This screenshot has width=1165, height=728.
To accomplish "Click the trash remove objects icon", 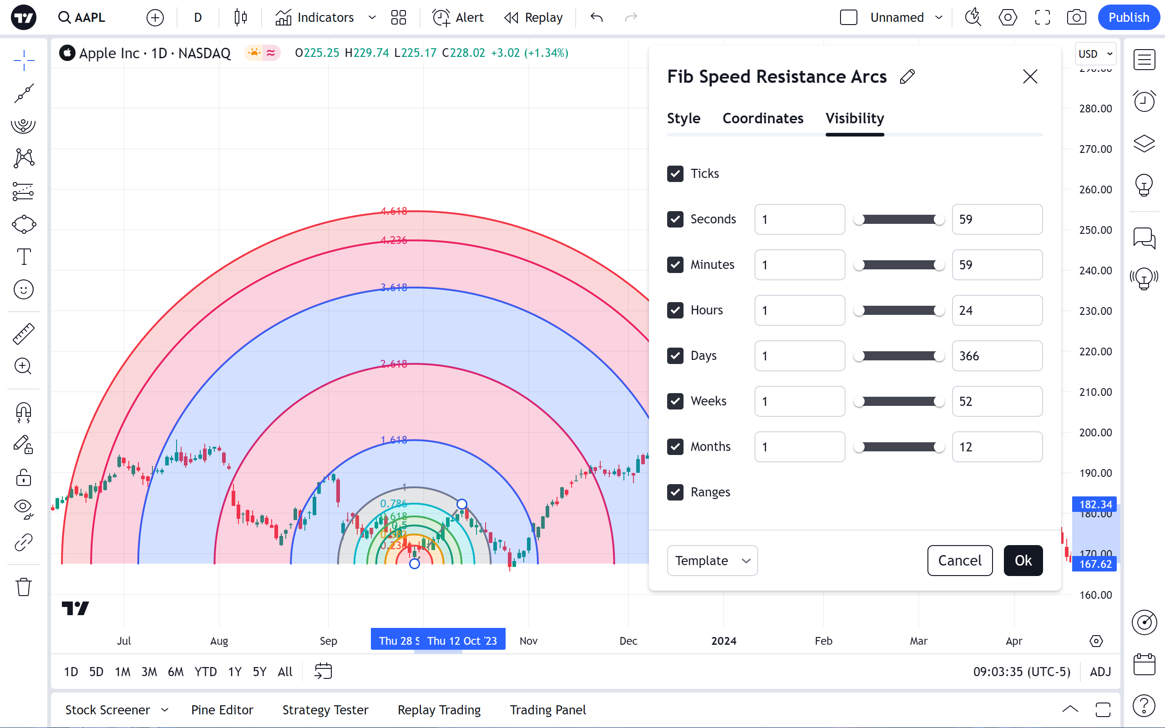I will tap(23, 587).
